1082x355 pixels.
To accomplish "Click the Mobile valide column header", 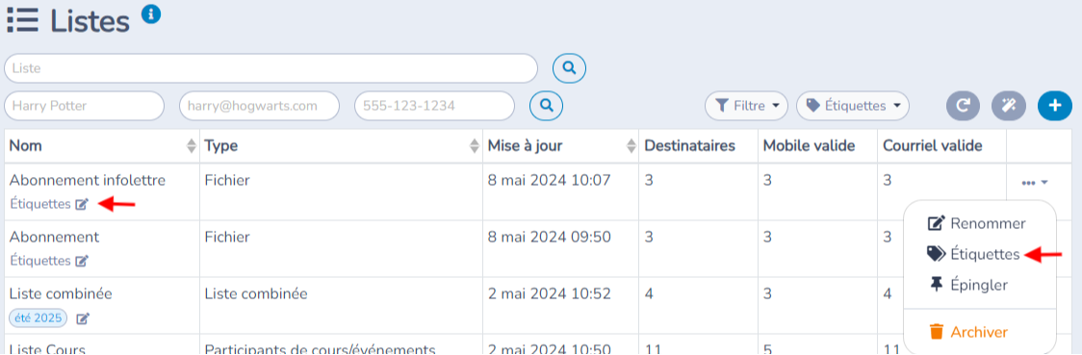I will click(810, 145).
